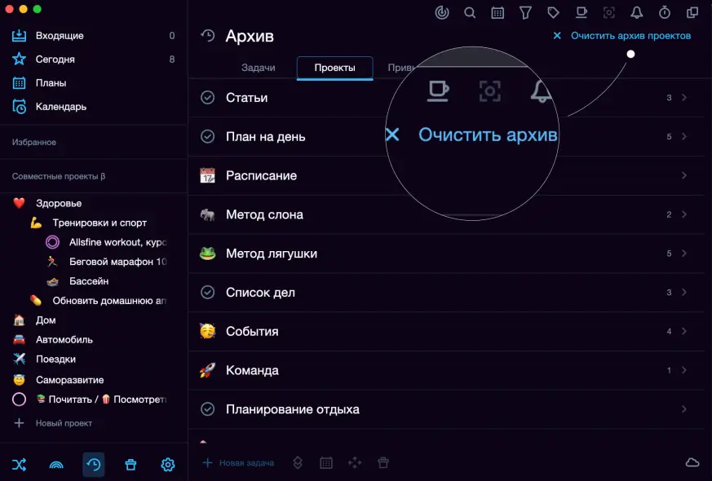Open the filter funnel icon
712x481 pixels.
525,12
